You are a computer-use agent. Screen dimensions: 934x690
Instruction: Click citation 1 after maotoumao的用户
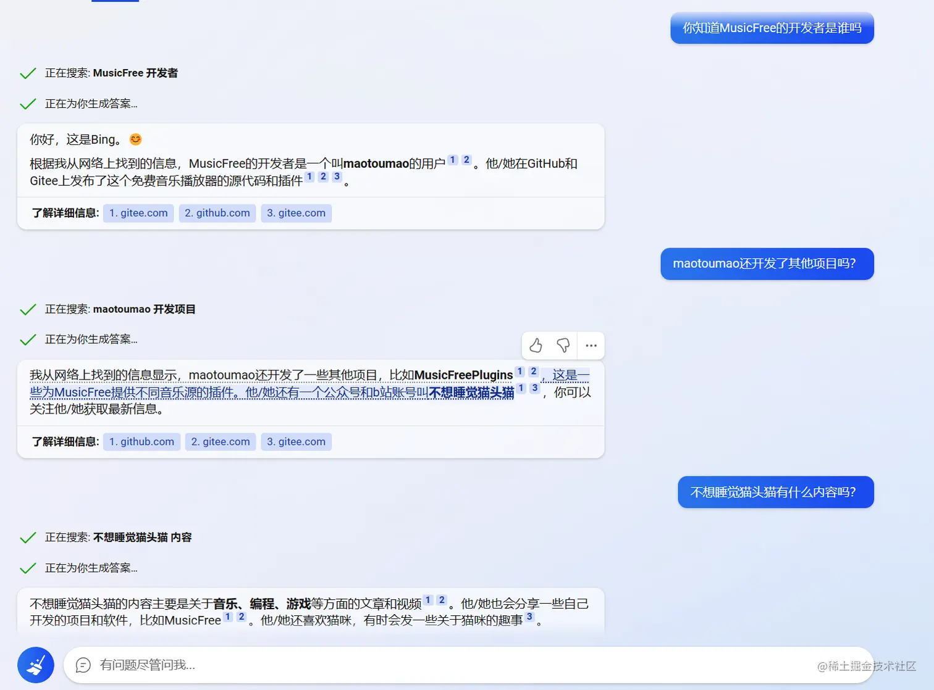click(453, 160)
